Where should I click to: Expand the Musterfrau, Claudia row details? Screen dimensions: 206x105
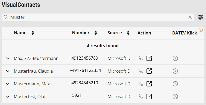pyautogui.click(x=8, y=71)
